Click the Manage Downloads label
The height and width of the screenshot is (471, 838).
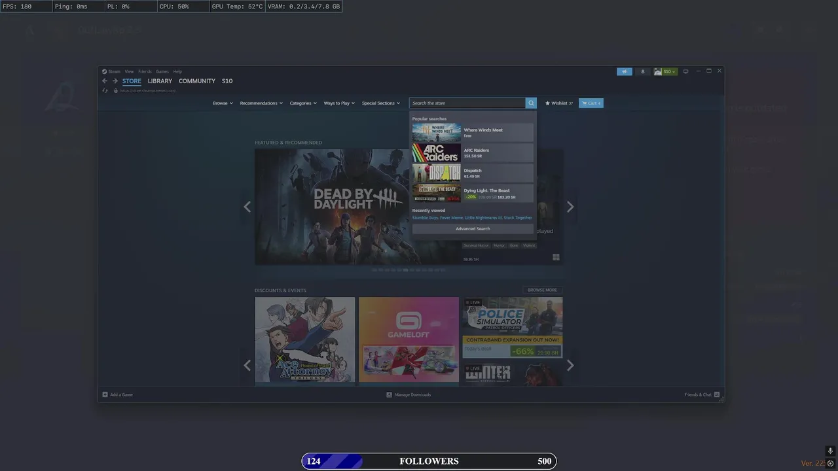click(x=413, y=394)
